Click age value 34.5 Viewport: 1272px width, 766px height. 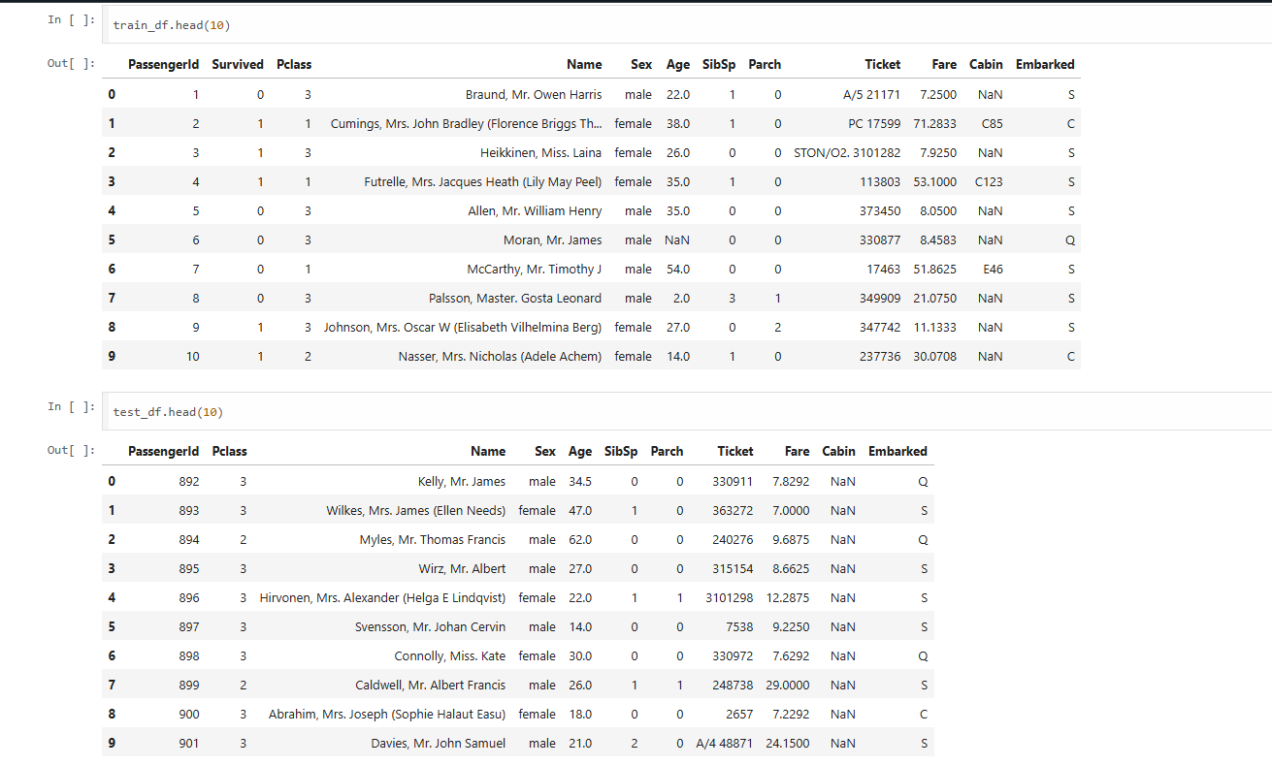580,482
